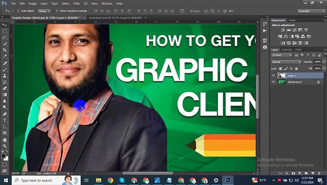Screen dimensions: 327x185
Task: Open the Opacity slider dropdown arrow
Action: [324, 62]
